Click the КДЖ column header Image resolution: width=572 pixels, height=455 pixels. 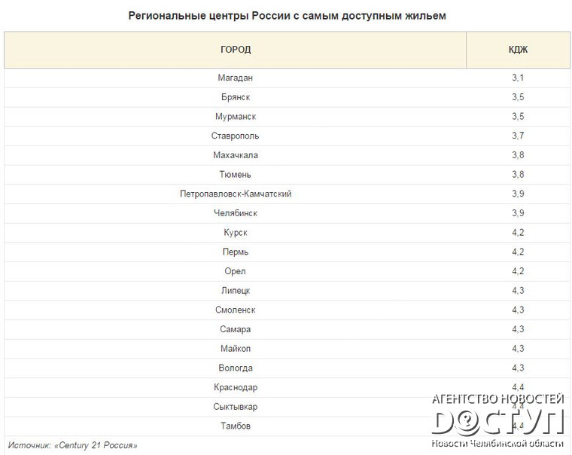[518, 50]
